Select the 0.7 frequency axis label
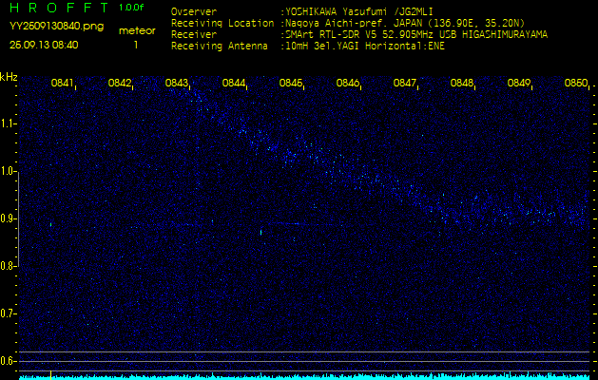The width and height of the screenshot is (598, 380). [x=9, y=313]
